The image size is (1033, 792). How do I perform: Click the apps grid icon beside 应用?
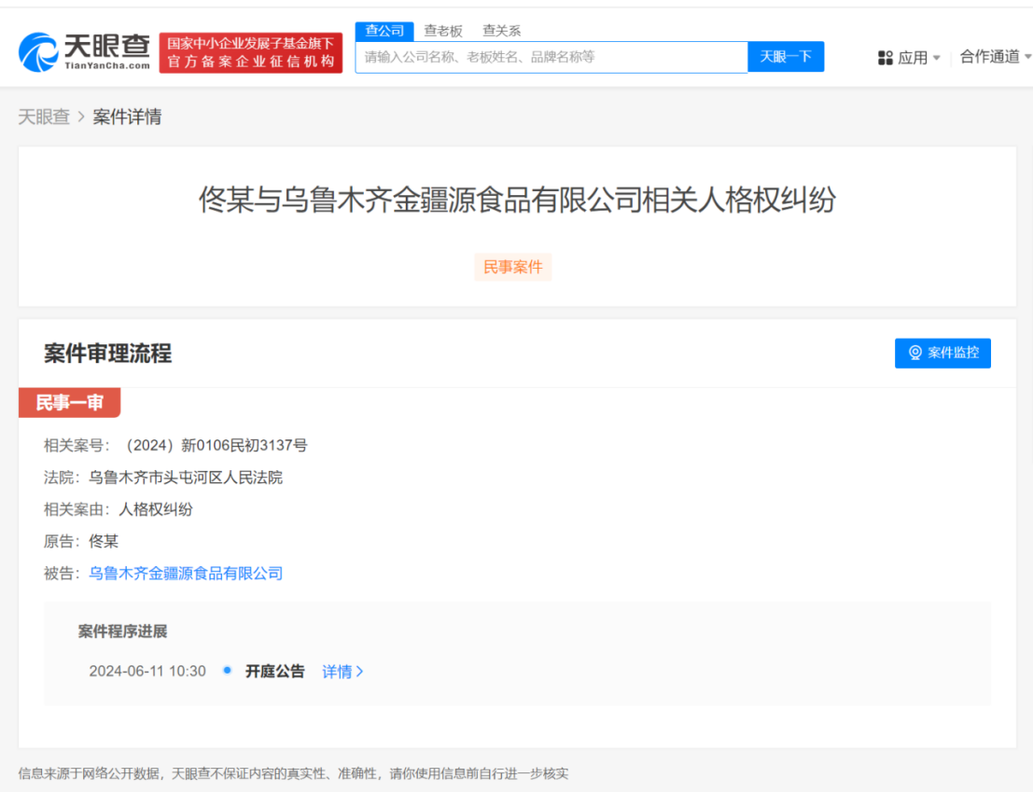point(885,57)
